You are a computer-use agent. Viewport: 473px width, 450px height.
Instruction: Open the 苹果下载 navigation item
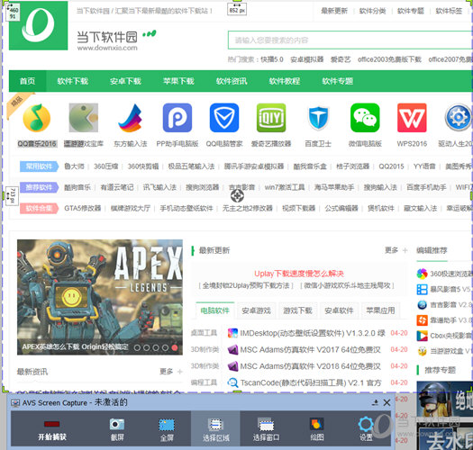pyautogui.click(x=178, y=81)
